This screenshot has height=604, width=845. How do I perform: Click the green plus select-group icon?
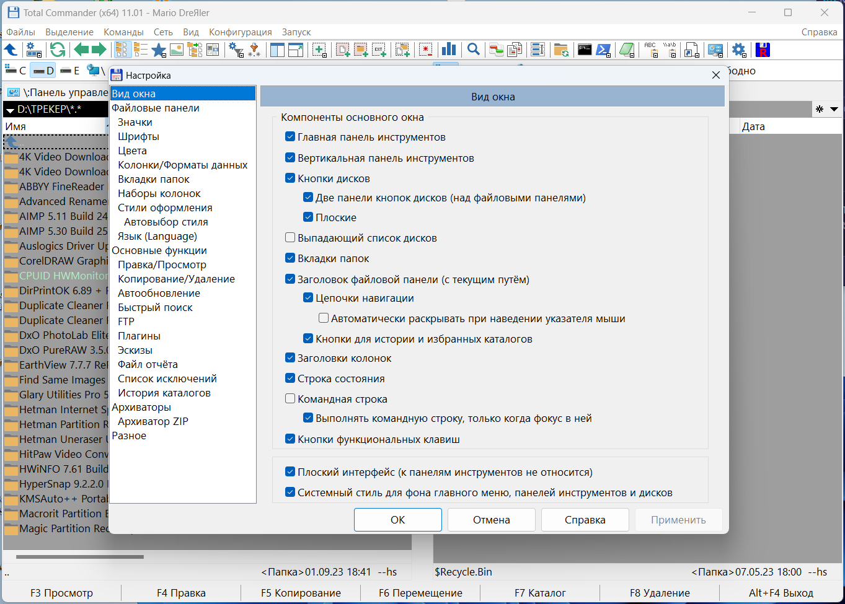(319, 50)
